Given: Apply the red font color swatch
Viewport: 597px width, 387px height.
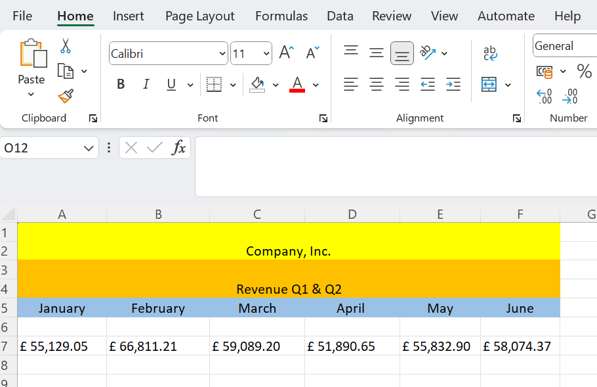Looking at the screenshot, I should (x=297, y=84).
